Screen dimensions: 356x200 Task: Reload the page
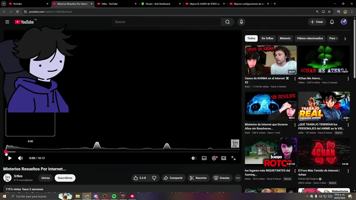[17, 12]
